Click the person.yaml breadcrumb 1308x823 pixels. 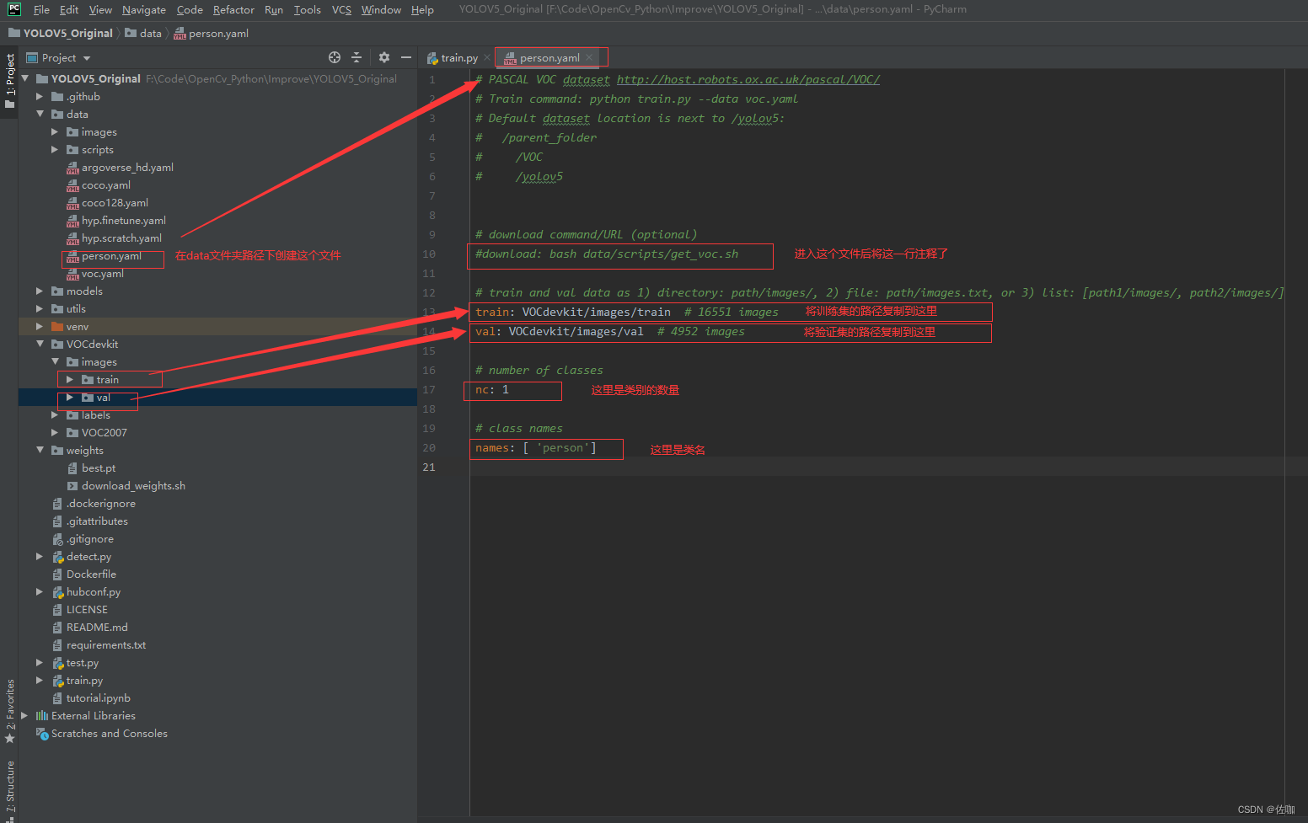[211, 34]
